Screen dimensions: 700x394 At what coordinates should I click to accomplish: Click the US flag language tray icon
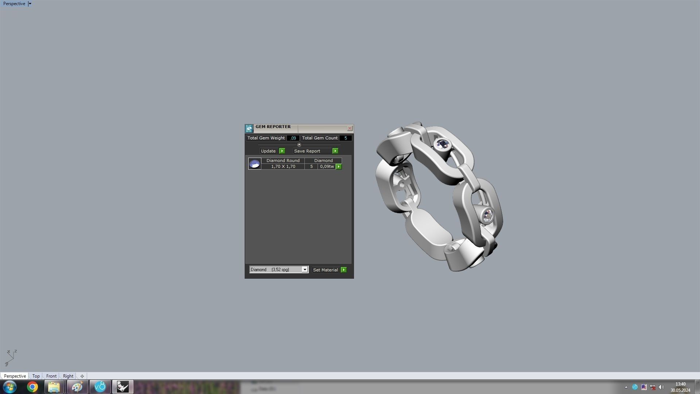pyautogui.click(x=644, y=387)
